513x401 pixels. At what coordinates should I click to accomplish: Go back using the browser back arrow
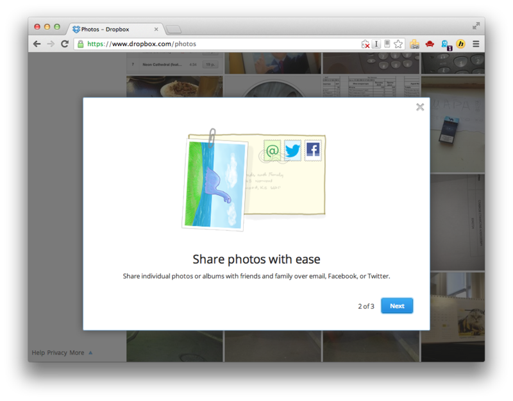coord(37,44)
